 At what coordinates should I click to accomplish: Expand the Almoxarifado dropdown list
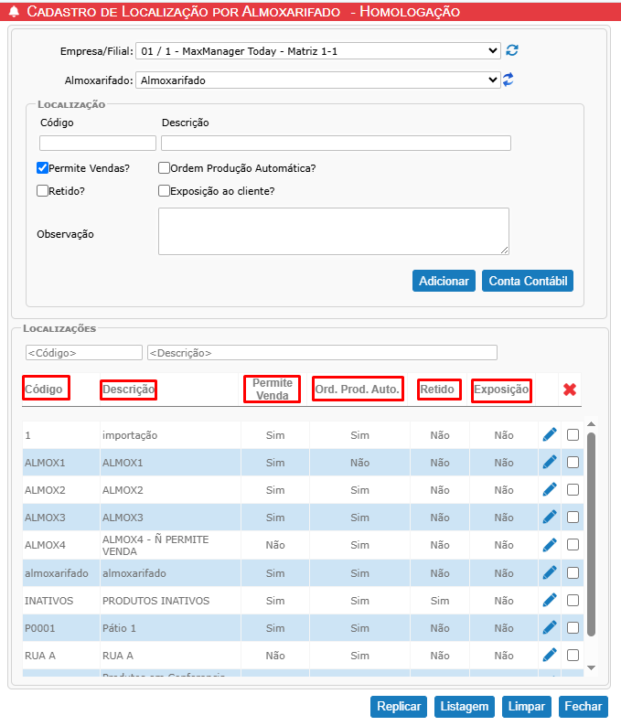(x=317, y=80)
